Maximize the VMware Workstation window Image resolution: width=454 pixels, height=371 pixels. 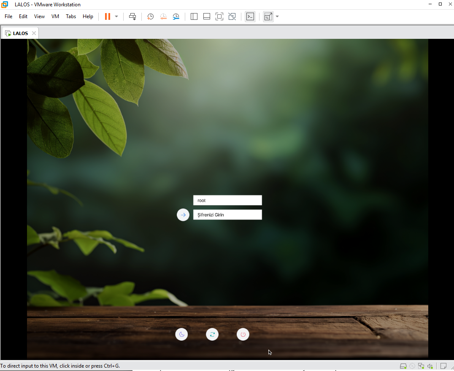tap(440, 4)
